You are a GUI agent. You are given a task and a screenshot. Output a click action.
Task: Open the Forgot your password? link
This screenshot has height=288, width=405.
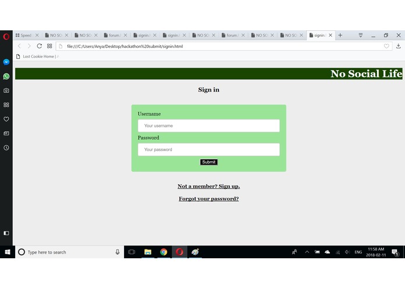pos(209,199)
